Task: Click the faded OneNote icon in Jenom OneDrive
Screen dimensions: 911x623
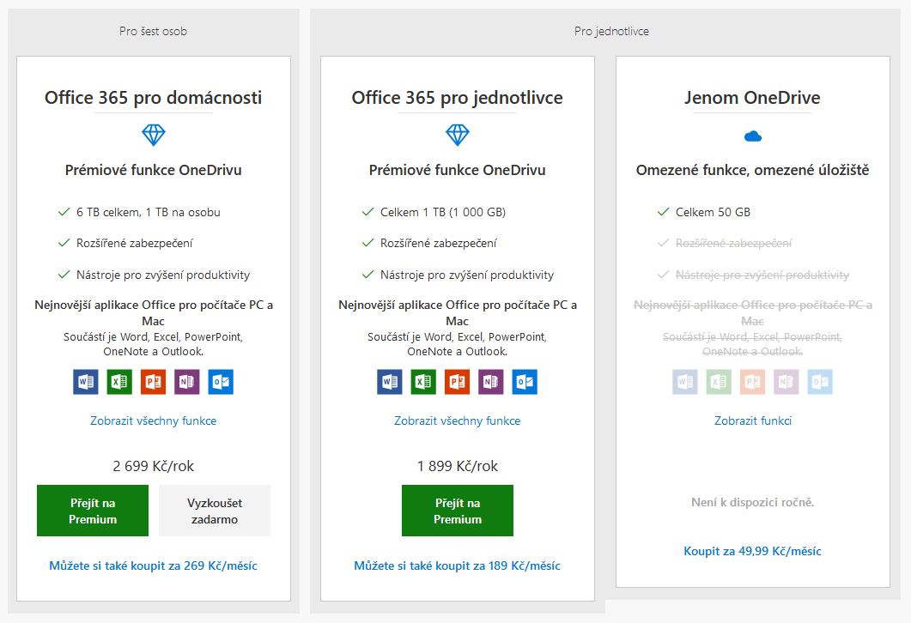Action: [x=786, y=382]
